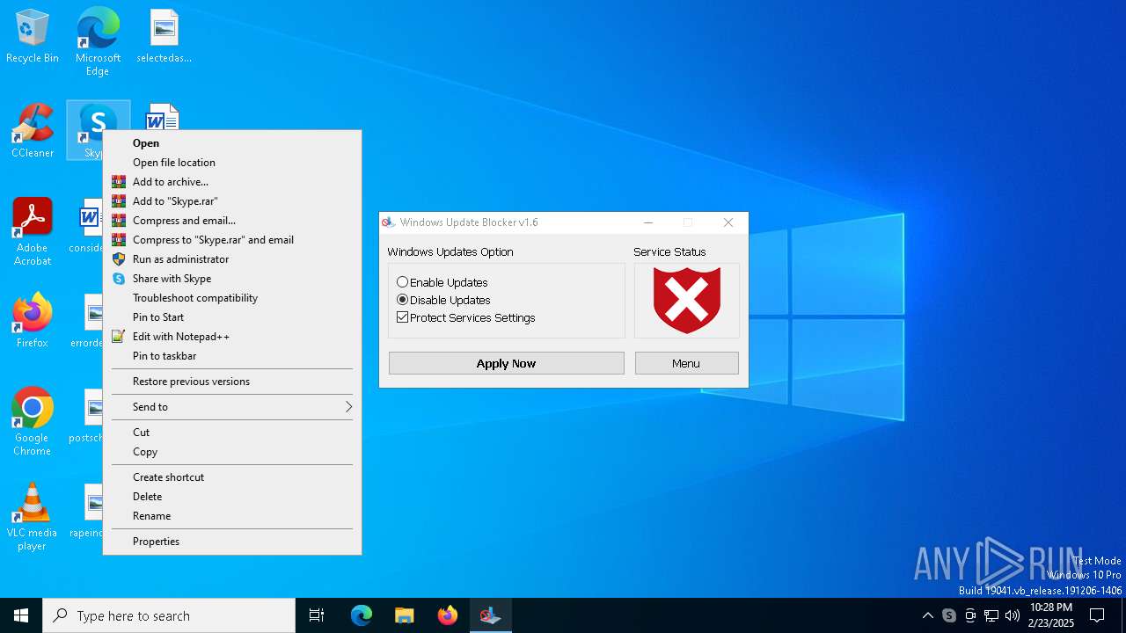Open the Windows Start menu
This screenshot has height=633, width=1126.
[21, 615]
